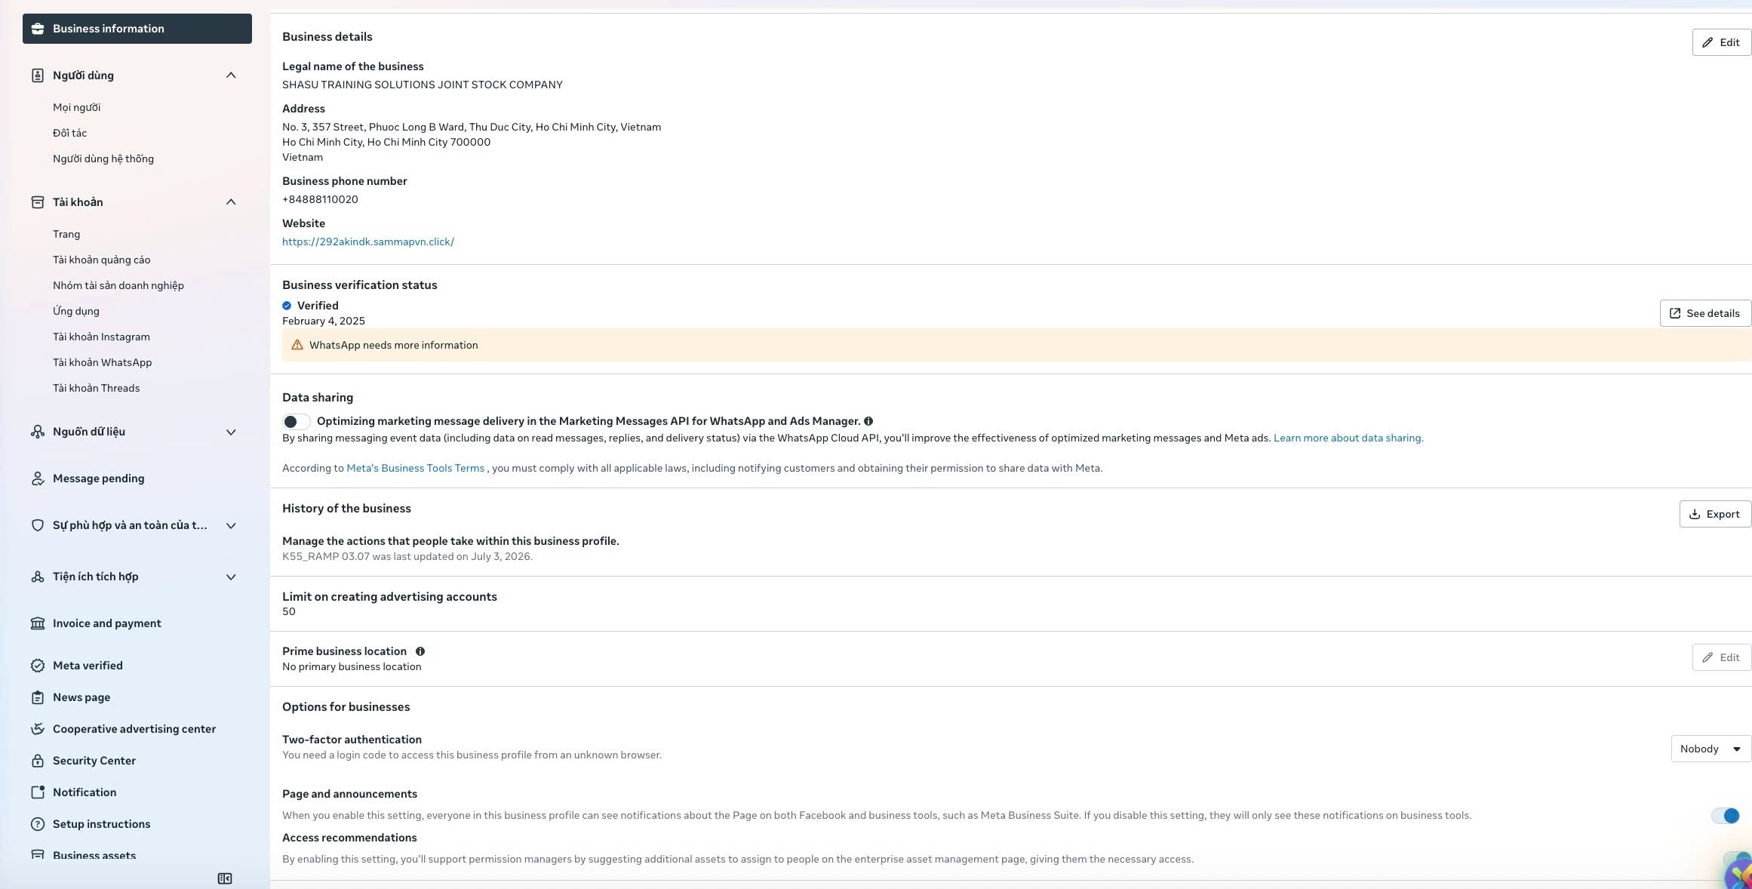Click the legal name SHASU TRAINING SOLUTIONS text

pyautogui.click(x=423, y=85)
